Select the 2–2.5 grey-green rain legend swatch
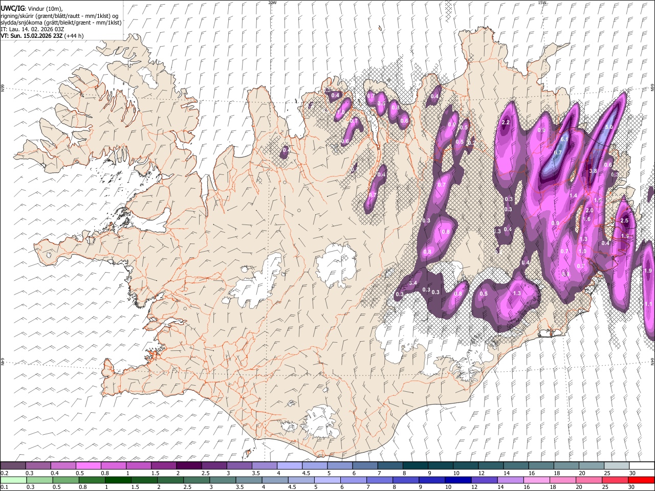Screen dimensions: 655x491 coord(170,480)
